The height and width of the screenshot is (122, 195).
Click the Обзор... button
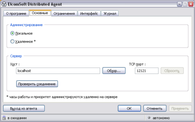pos(114,71)
